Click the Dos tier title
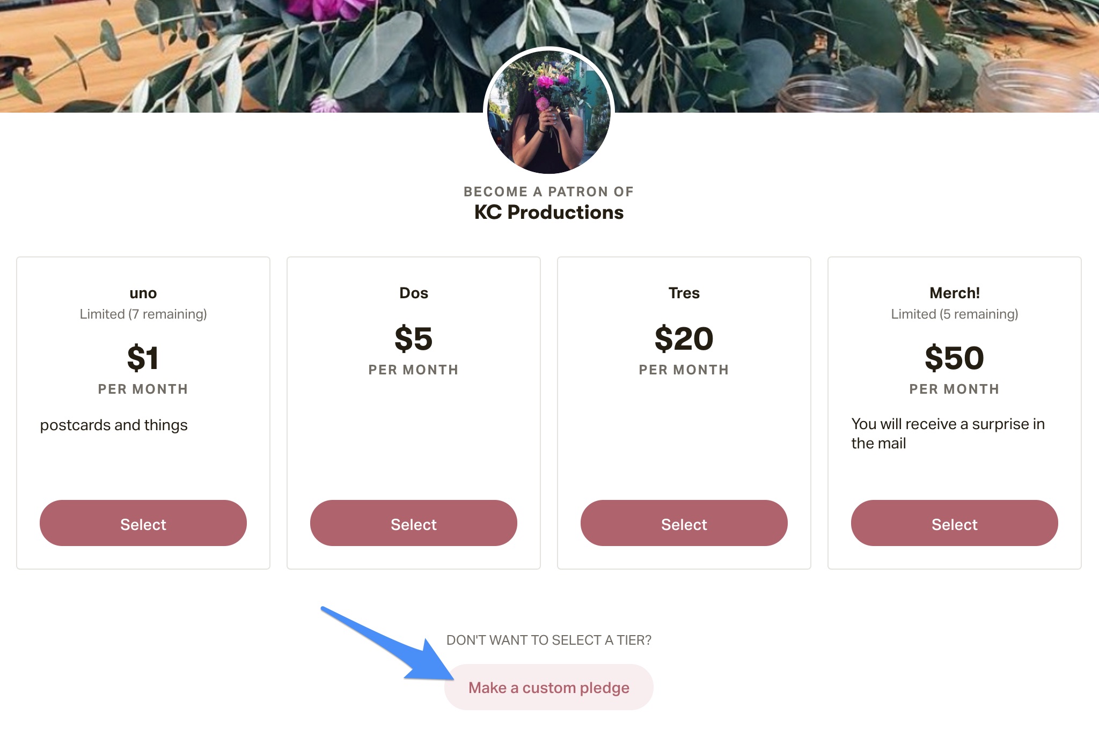 (x=414, y=293)
